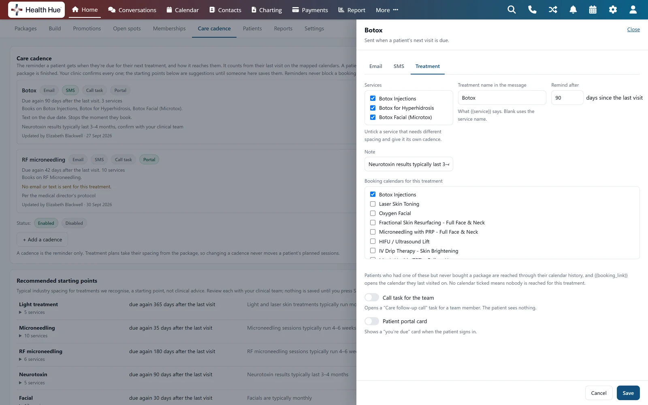Toggle RF microneedling Email chip
This screenshot has height=405, width=648.
[78, 160]
